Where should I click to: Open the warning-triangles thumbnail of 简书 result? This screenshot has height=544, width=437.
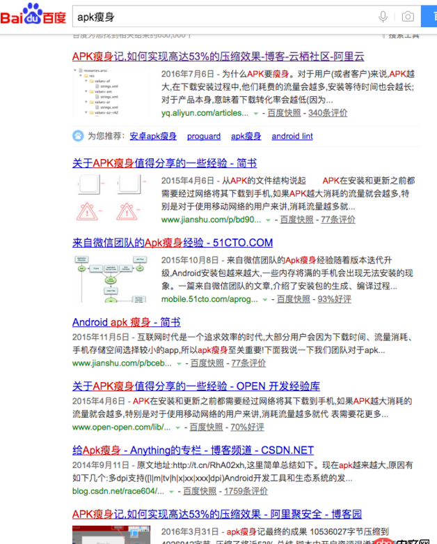[x=111, y=199]
